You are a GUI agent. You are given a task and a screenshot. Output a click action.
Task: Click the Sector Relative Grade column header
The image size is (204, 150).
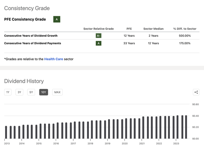pos(99,29)
